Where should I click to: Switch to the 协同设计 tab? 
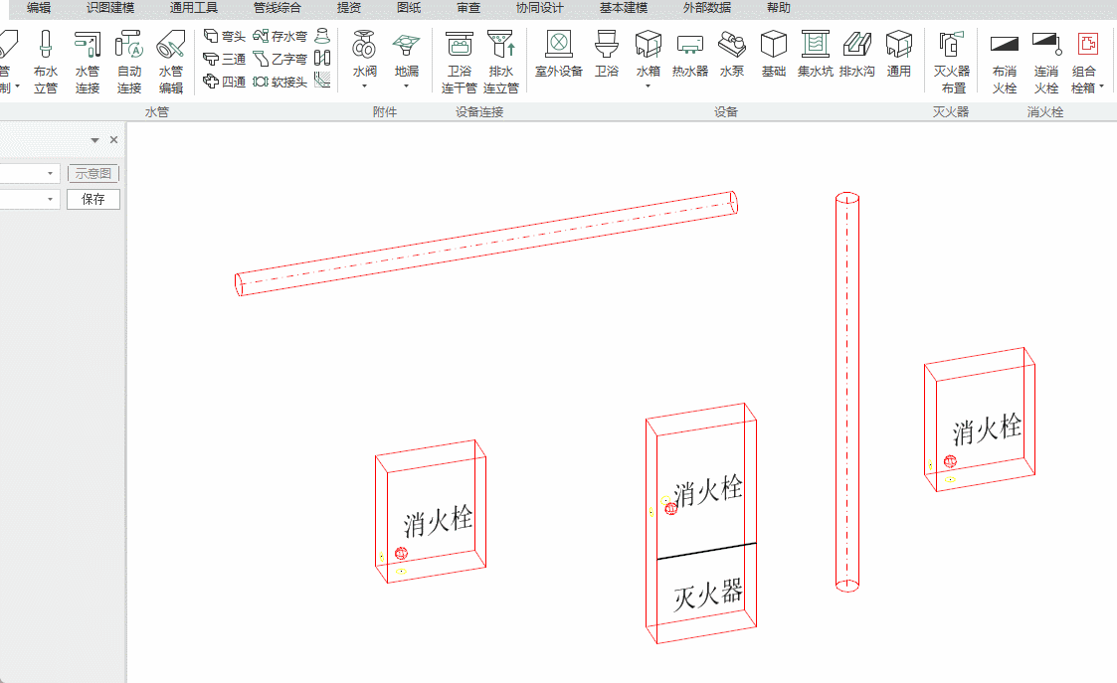coord(540,8)
